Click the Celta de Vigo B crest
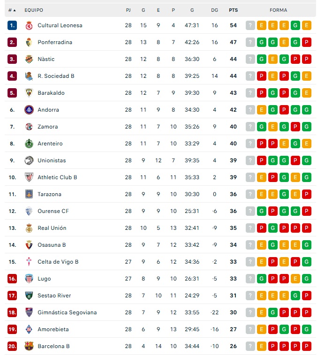This screenshot has width=317, height=357. pyautogui.click(x=29, y=262)
